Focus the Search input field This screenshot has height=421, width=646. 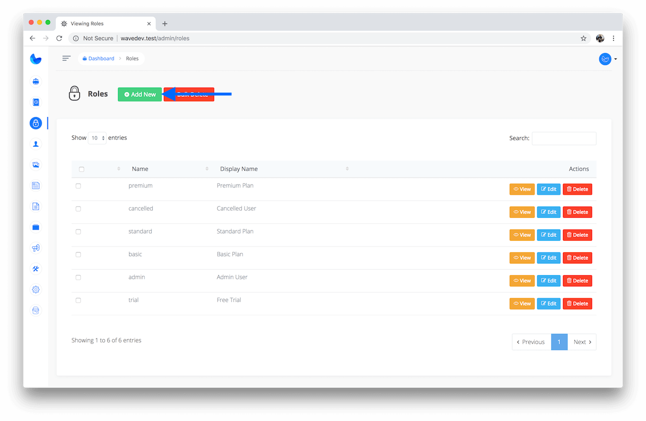(564, 138)
